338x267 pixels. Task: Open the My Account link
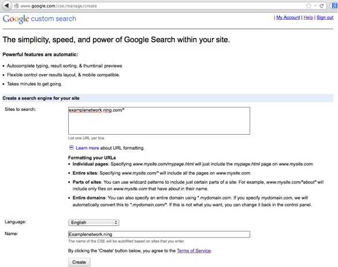click(288, 17)
